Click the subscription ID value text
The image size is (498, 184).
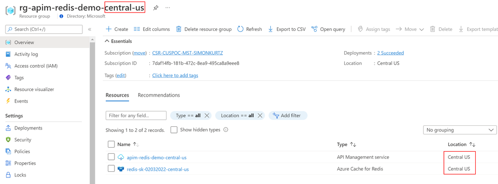pyautogui.click(x=196, y=63)
